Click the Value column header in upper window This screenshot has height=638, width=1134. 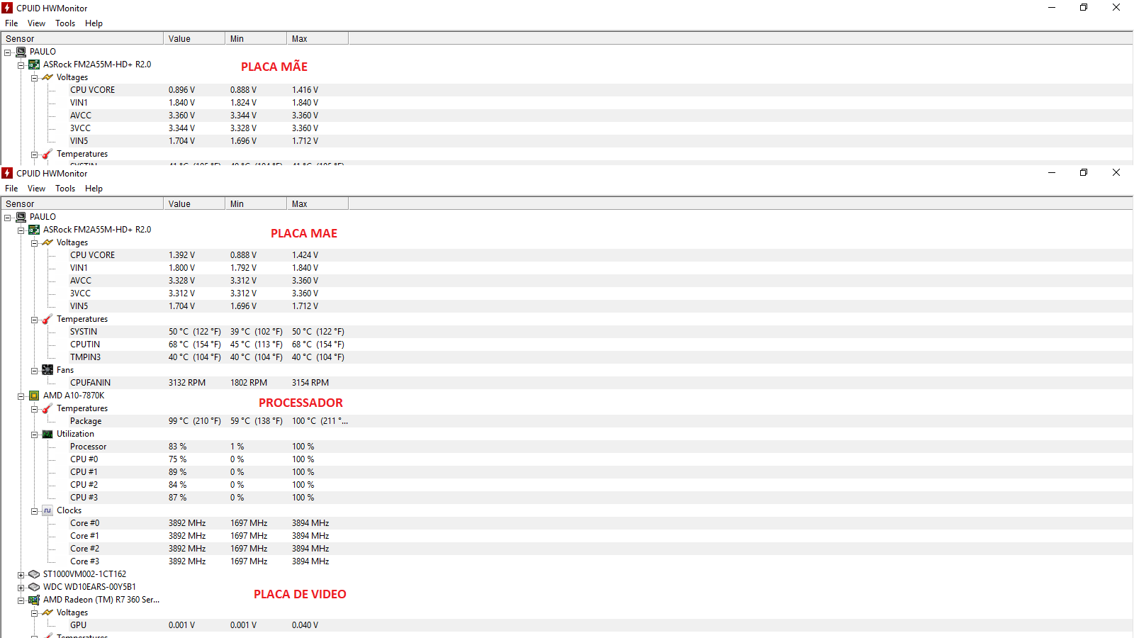point(194,39)
